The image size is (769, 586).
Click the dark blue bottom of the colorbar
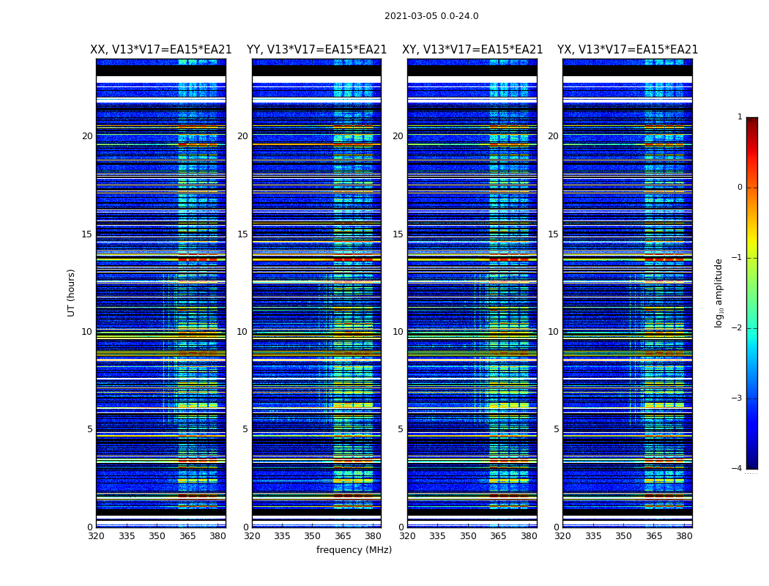pyautogui.click(x=751, y=461)
